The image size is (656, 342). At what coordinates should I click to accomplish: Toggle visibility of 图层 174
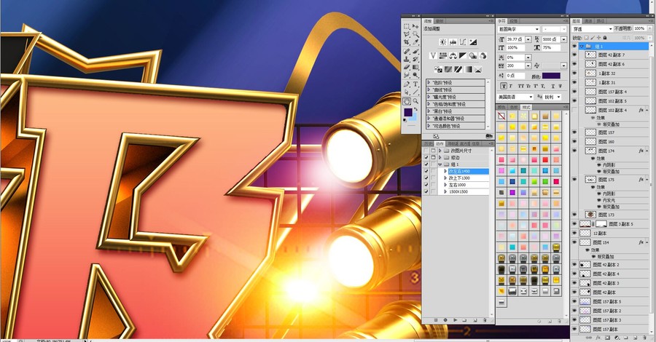pos(574,151)
